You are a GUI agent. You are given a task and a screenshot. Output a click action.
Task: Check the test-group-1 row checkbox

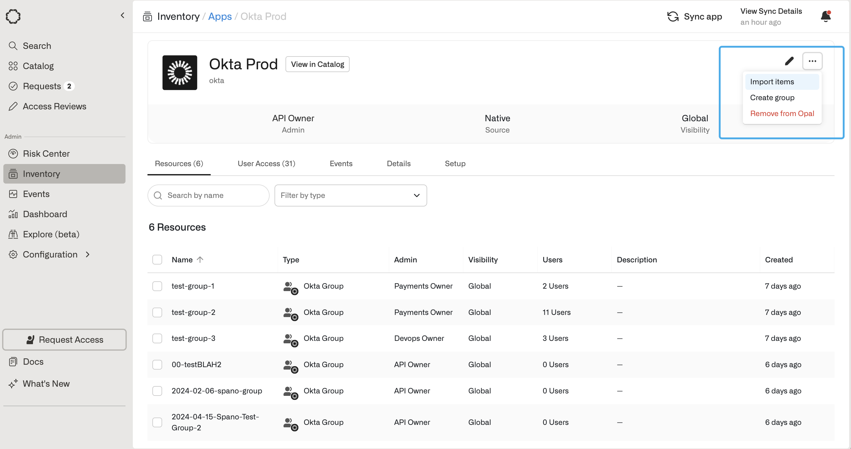pyautogui.click(x=157, y=286)
